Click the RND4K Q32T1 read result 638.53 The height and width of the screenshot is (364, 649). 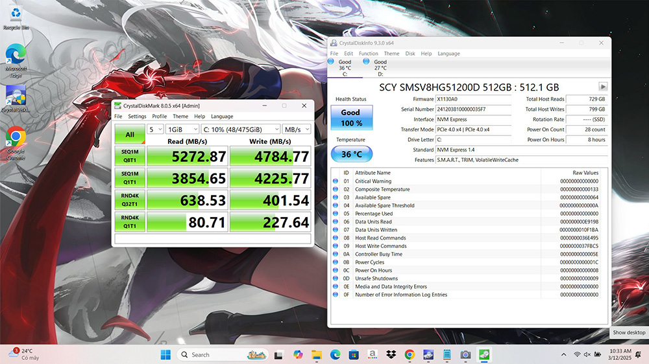[x=188, y=200]
